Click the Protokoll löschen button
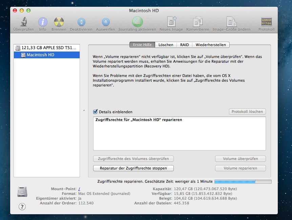Viewport: 292px width, 220px height. (247, 112)
